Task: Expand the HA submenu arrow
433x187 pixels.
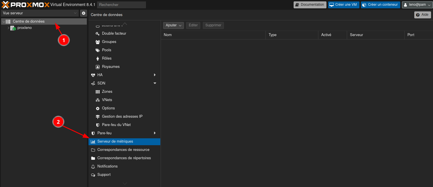Action: click(x=155, y=75)
